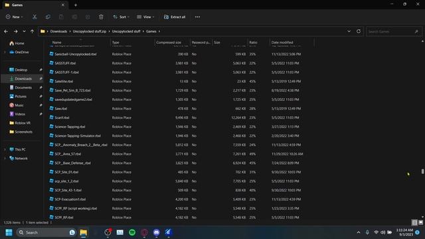Viewport: 425px width, 239px height.
Task: Click the Search Games input field
Action: (x=394, y=31)
